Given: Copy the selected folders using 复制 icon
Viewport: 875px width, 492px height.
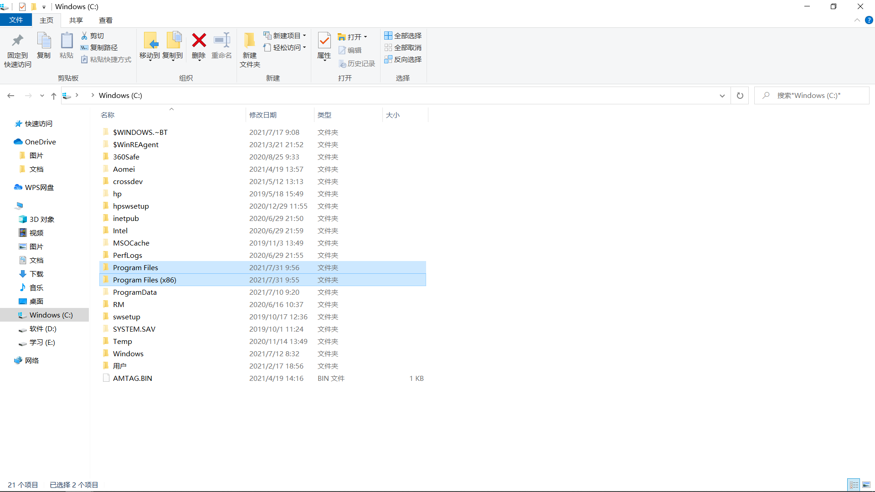Looking at the screenshot, I should (x=43, y=46).
